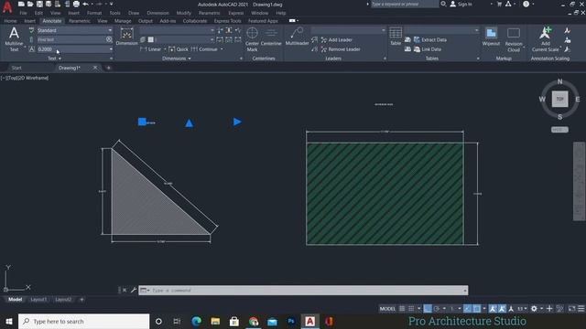Screen dimensions: 586x329
Task: Toggle show annotation objects in status bar
Action: point(493,309)
